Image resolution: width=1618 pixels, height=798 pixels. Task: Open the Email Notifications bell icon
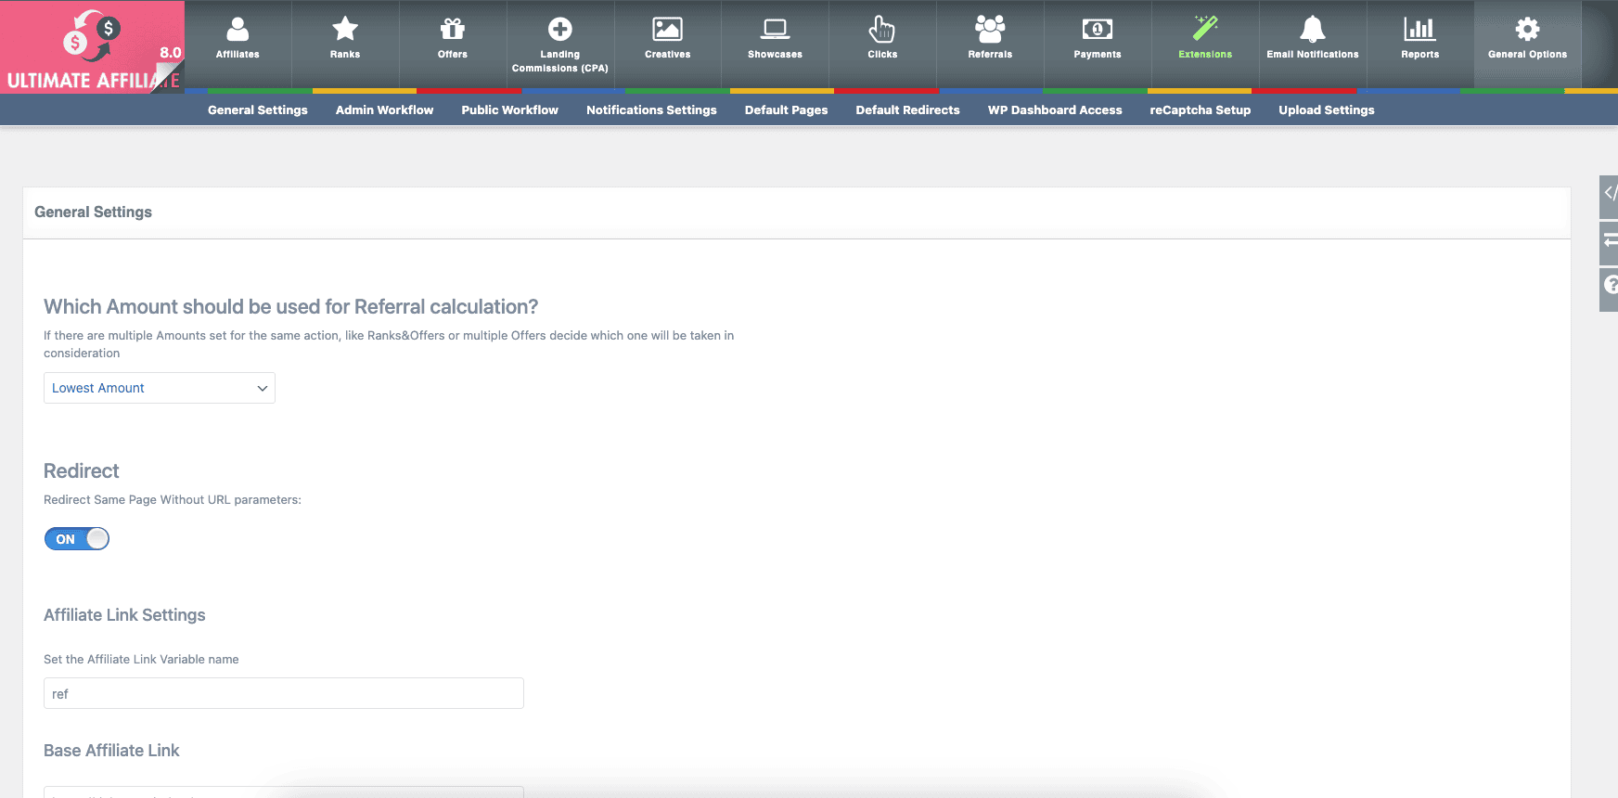tap(1313, 30)
